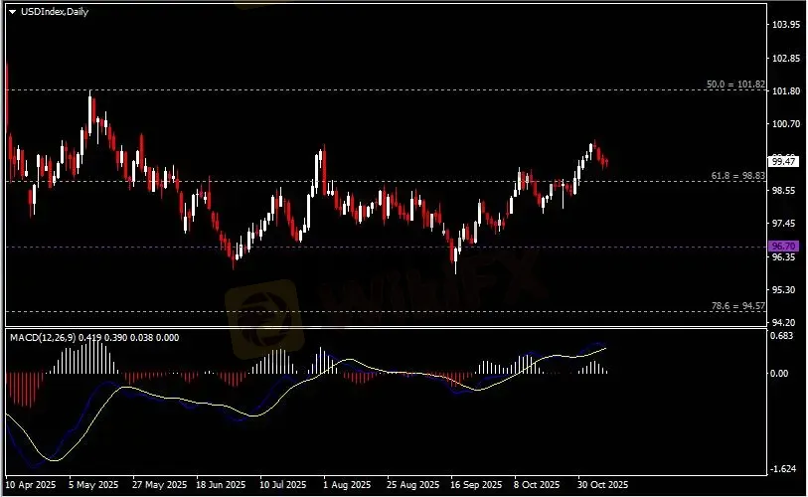The image size is (808, 497).
Task: Click the 30 Oct 2025 date label
Action: [602, 485]
